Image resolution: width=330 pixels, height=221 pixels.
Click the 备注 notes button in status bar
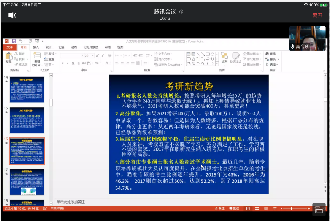coord(220,208)
